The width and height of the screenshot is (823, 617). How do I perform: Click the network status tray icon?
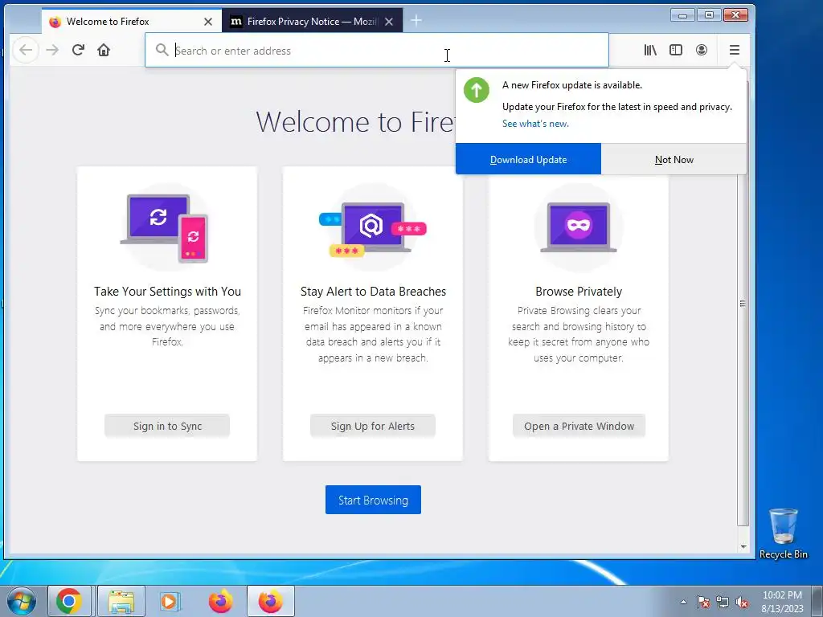723,602
